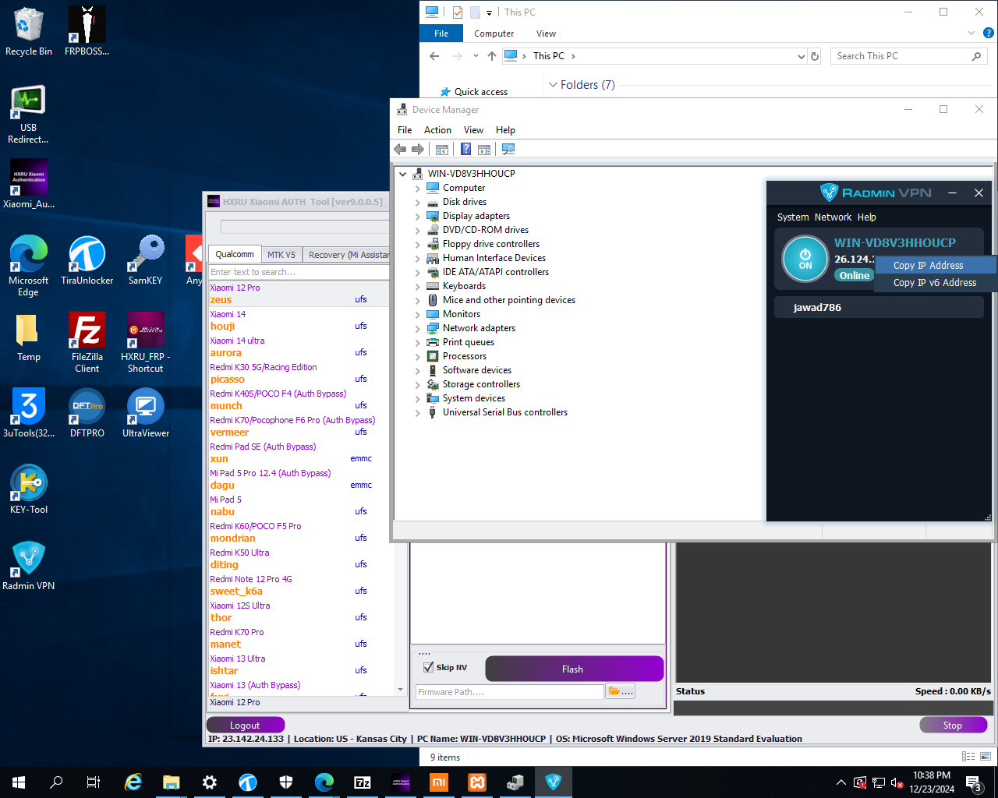The width and height of the screenshot is (998, 798).
Task: Click the Firmware Path input field
Action: [x=510, y=691]
